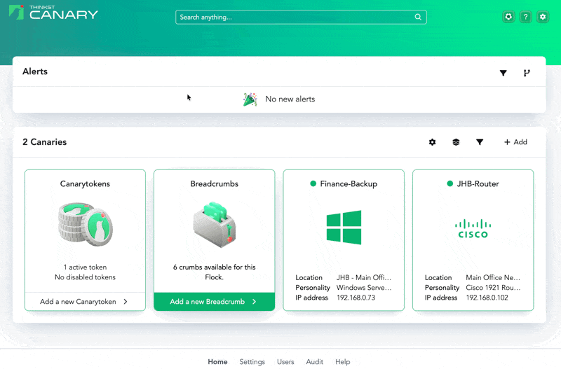The width and height of the screenshot is (561, 369).
Task: Click the magnifier icon in search bar
Action: [x=418, y=17]
